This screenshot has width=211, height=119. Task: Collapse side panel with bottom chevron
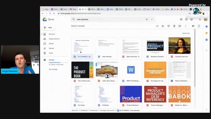click(206, 109)
